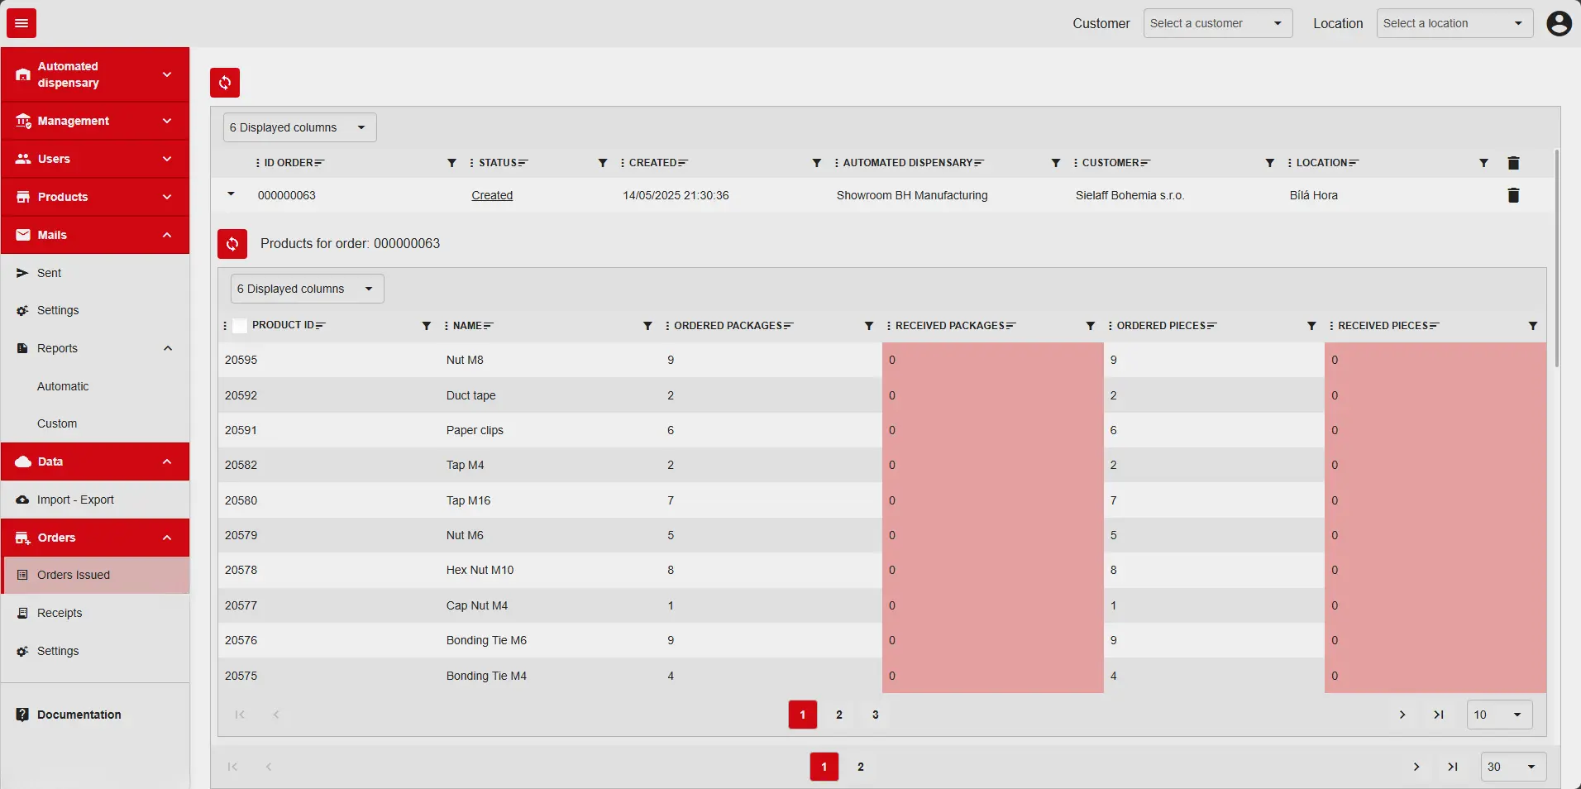Delete order 000000063 with trash icon
Screen dimensions: 1581x789
tap(1513, 196)
